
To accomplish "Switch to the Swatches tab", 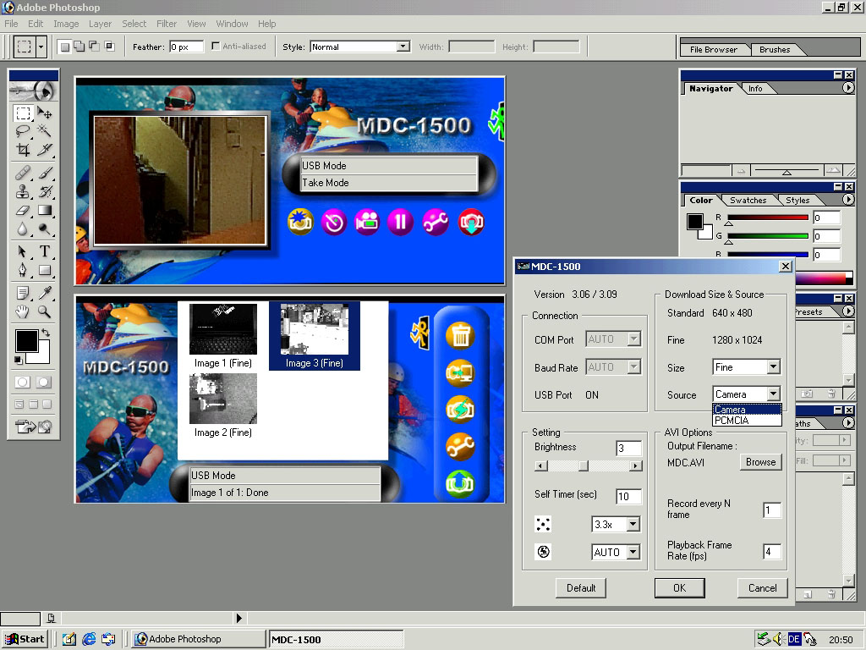I will tap(748, 200).
